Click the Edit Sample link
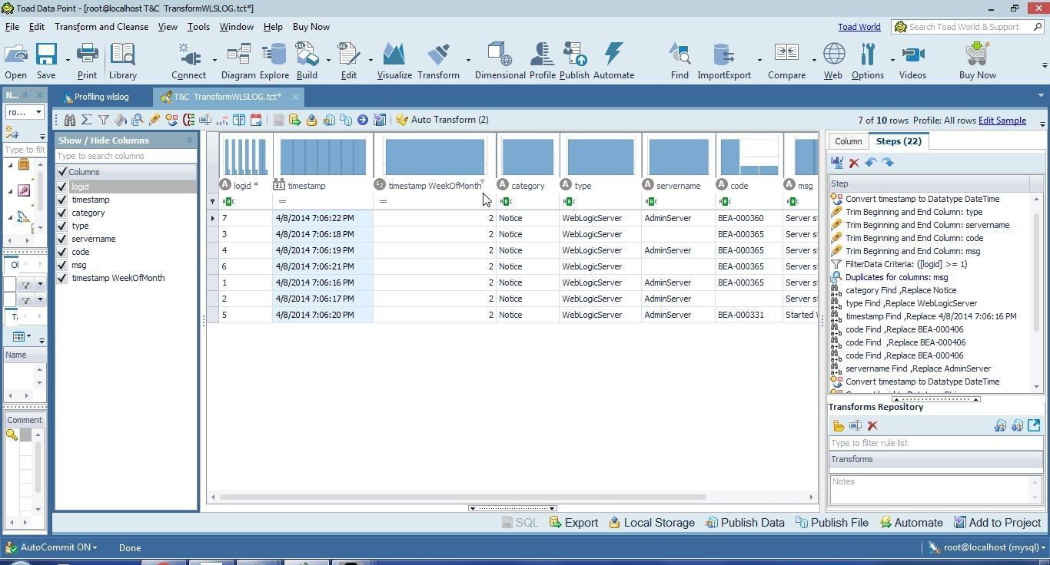The height and width of the screenshot is (565, 1050). coord(1002,121)
